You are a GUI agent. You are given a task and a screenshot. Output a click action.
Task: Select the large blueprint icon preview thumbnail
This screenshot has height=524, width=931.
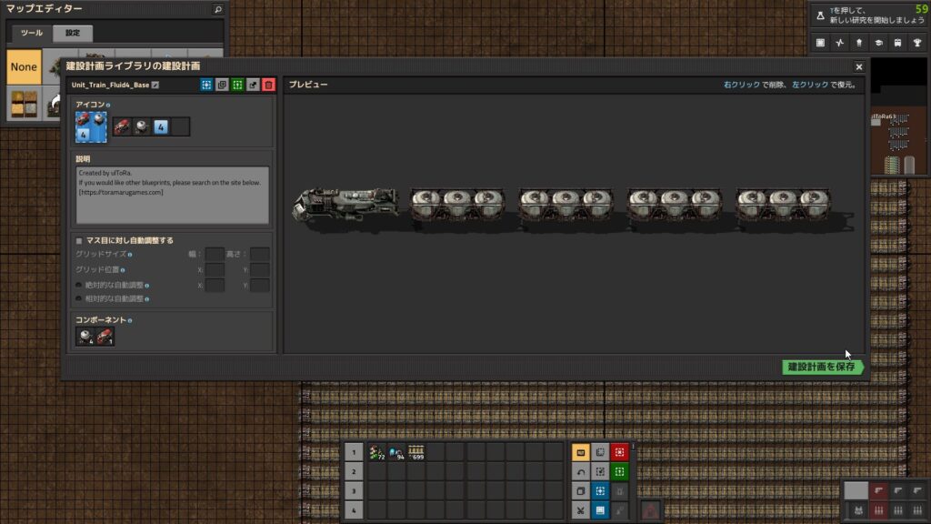91,126
